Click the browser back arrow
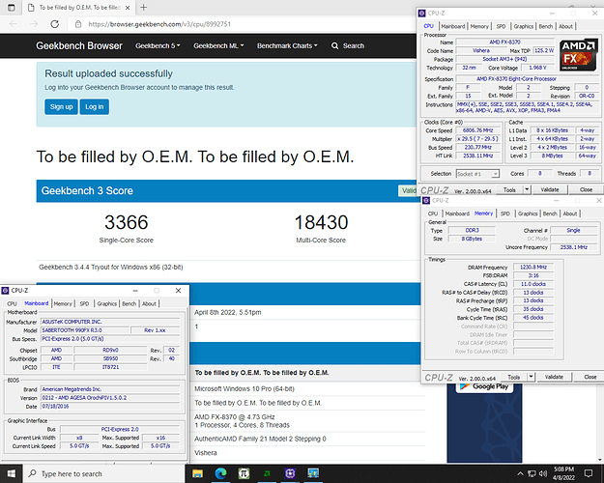The height and width of the screenshot is (483, 604). [14, 24]
